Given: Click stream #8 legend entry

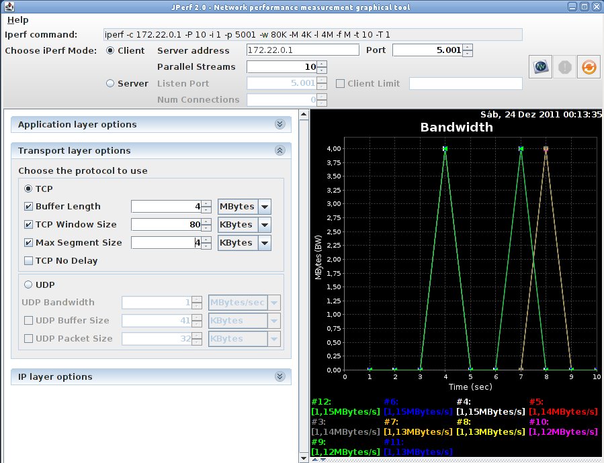Looking at the screenshot, I should click(x=490, y=427).
